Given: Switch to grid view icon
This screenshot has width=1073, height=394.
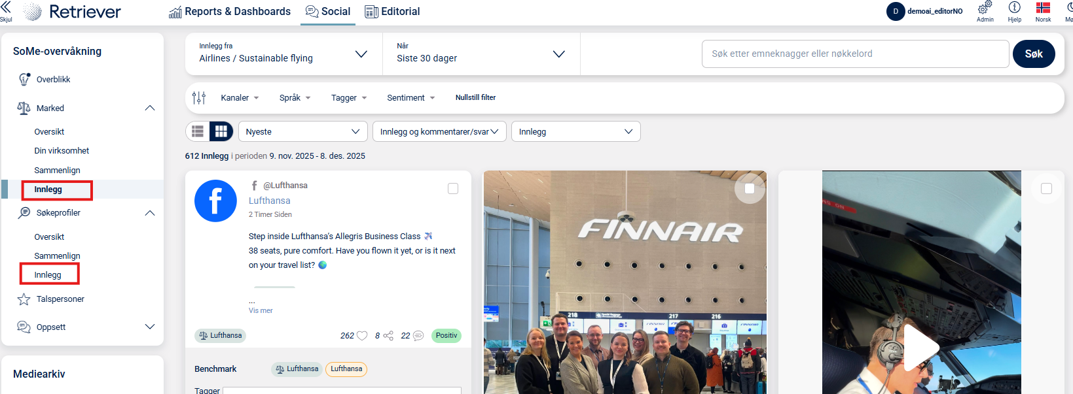Looking at the screenshot, I should pyautogui.click(x=221, y=131).
